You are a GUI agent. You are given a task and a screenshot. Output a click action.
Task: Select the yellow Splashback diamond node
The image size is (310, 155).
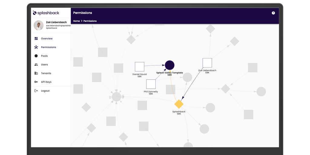[179, 104]
